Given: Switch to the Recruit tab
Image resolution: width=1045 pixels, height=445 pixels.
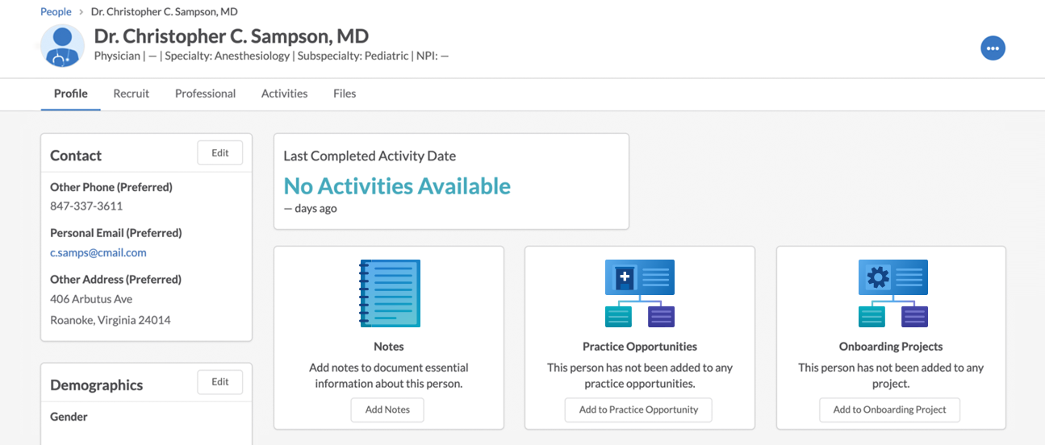Looking at the screenshot, I should [131, 94].
